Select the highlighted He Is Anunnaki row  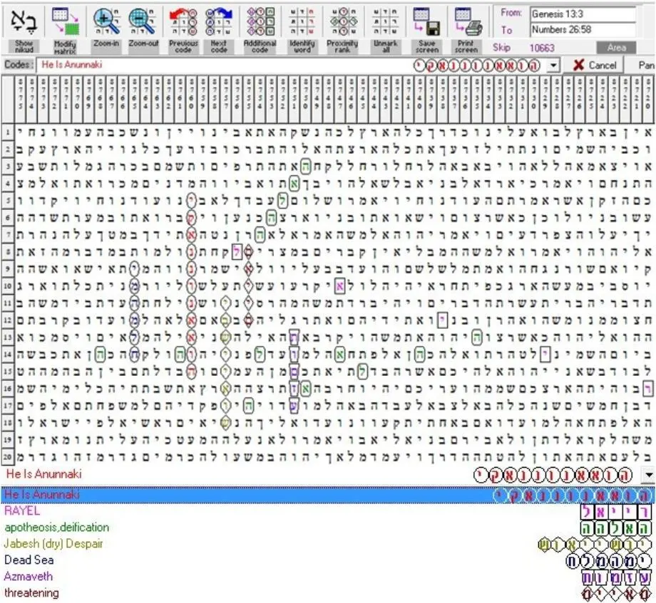[x=327, y=495]
